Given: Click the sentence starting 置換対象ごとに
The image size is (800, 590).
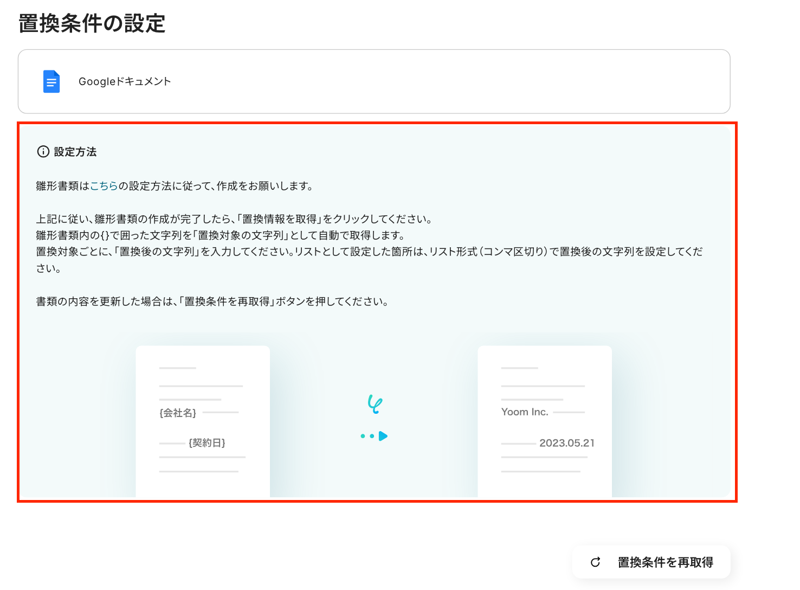Looking at the screenshot, I should point(369,260).
